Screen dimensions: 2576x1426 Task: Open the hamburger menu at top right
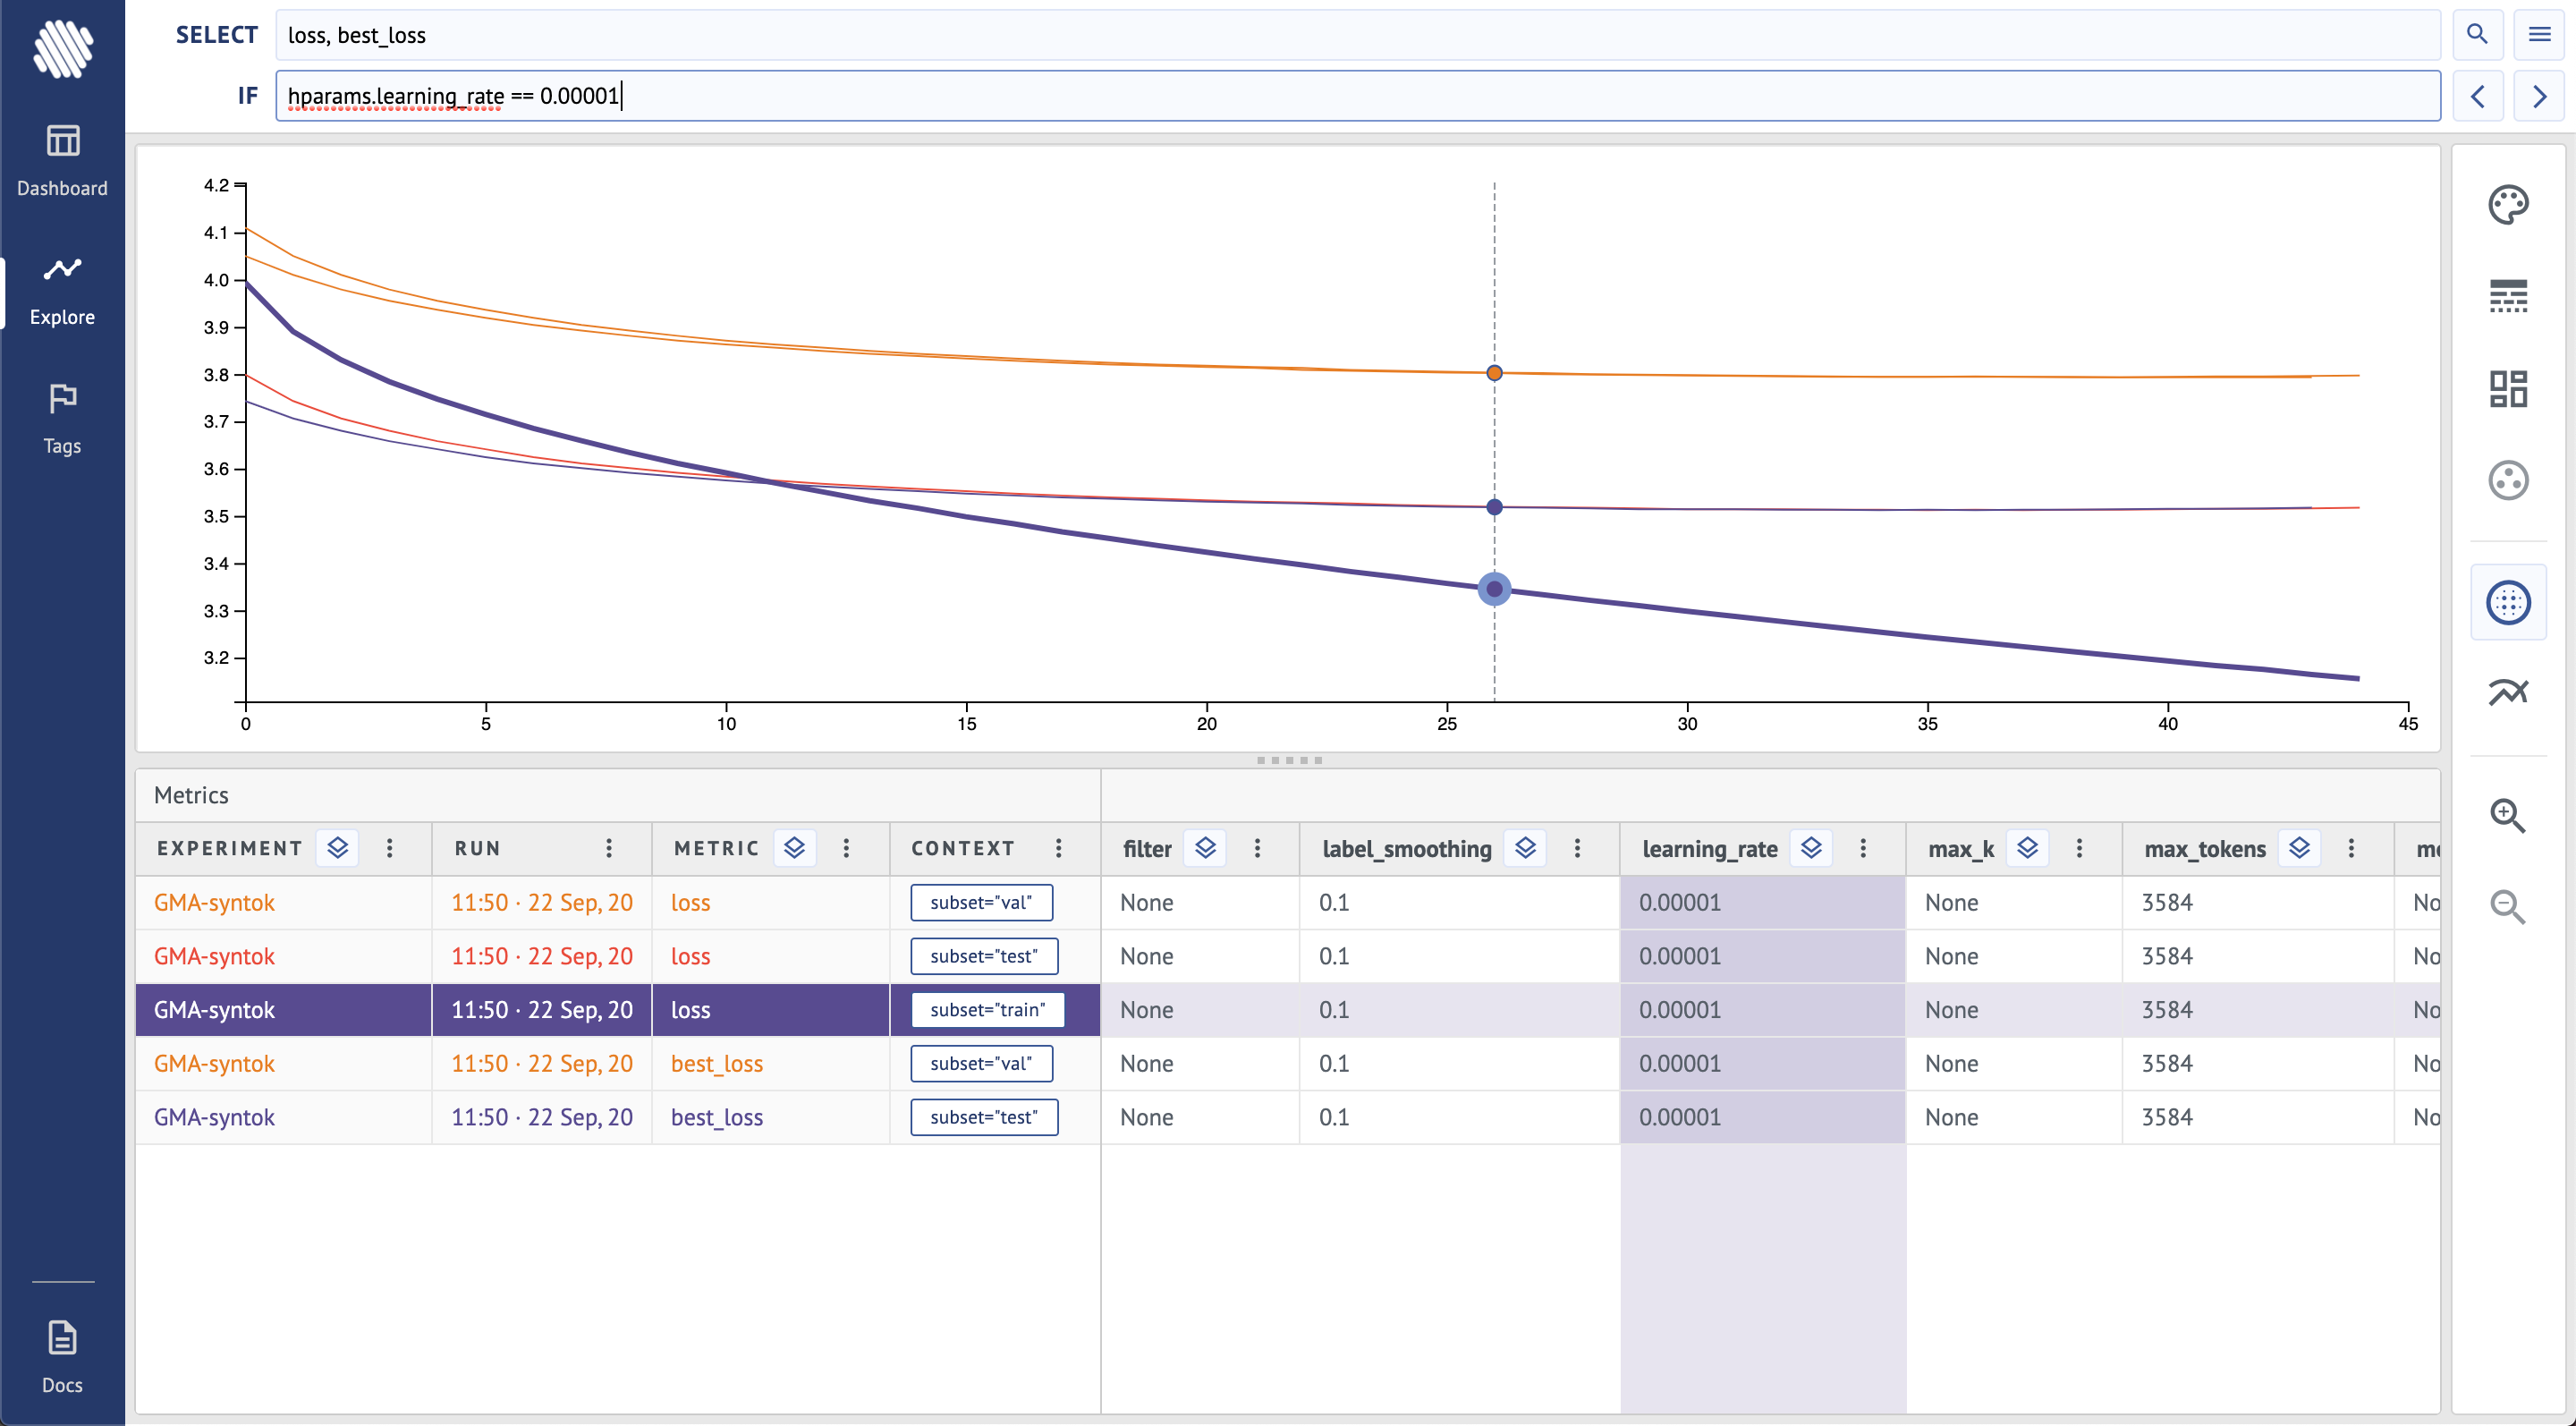tap(2538, 35)
